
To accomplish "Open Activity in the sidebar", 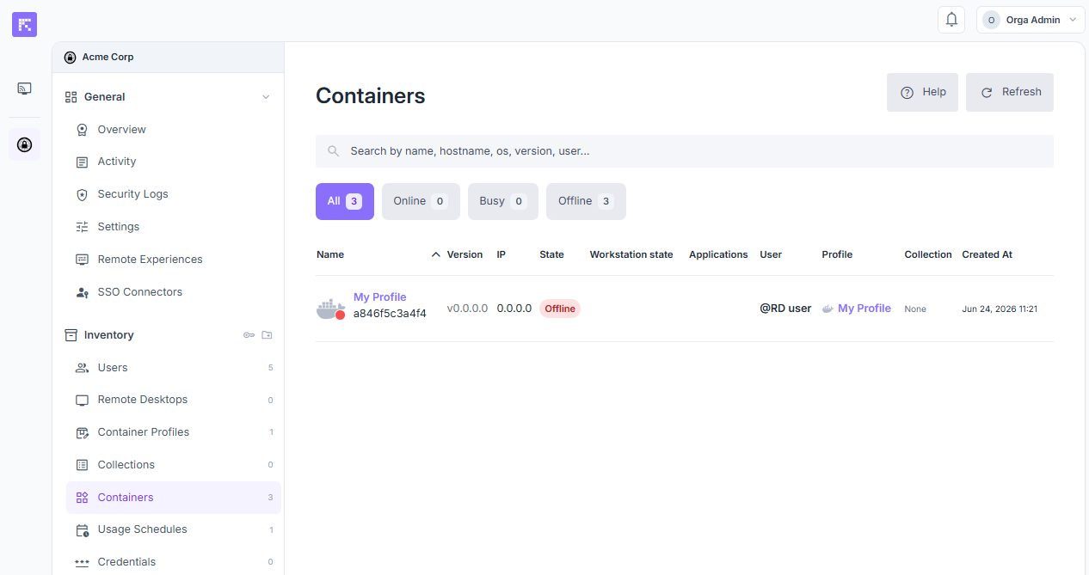I will pyautogui.click(x=174, y=162).
